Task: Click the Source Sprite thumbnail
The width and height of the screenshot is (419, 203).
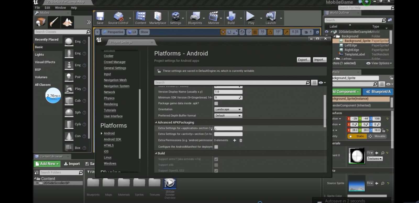Action: (357, 183)
